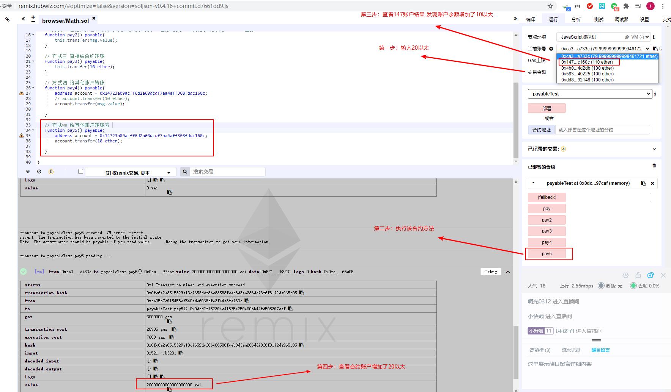Open the live stream settings gear icon

tap(625, 275)
